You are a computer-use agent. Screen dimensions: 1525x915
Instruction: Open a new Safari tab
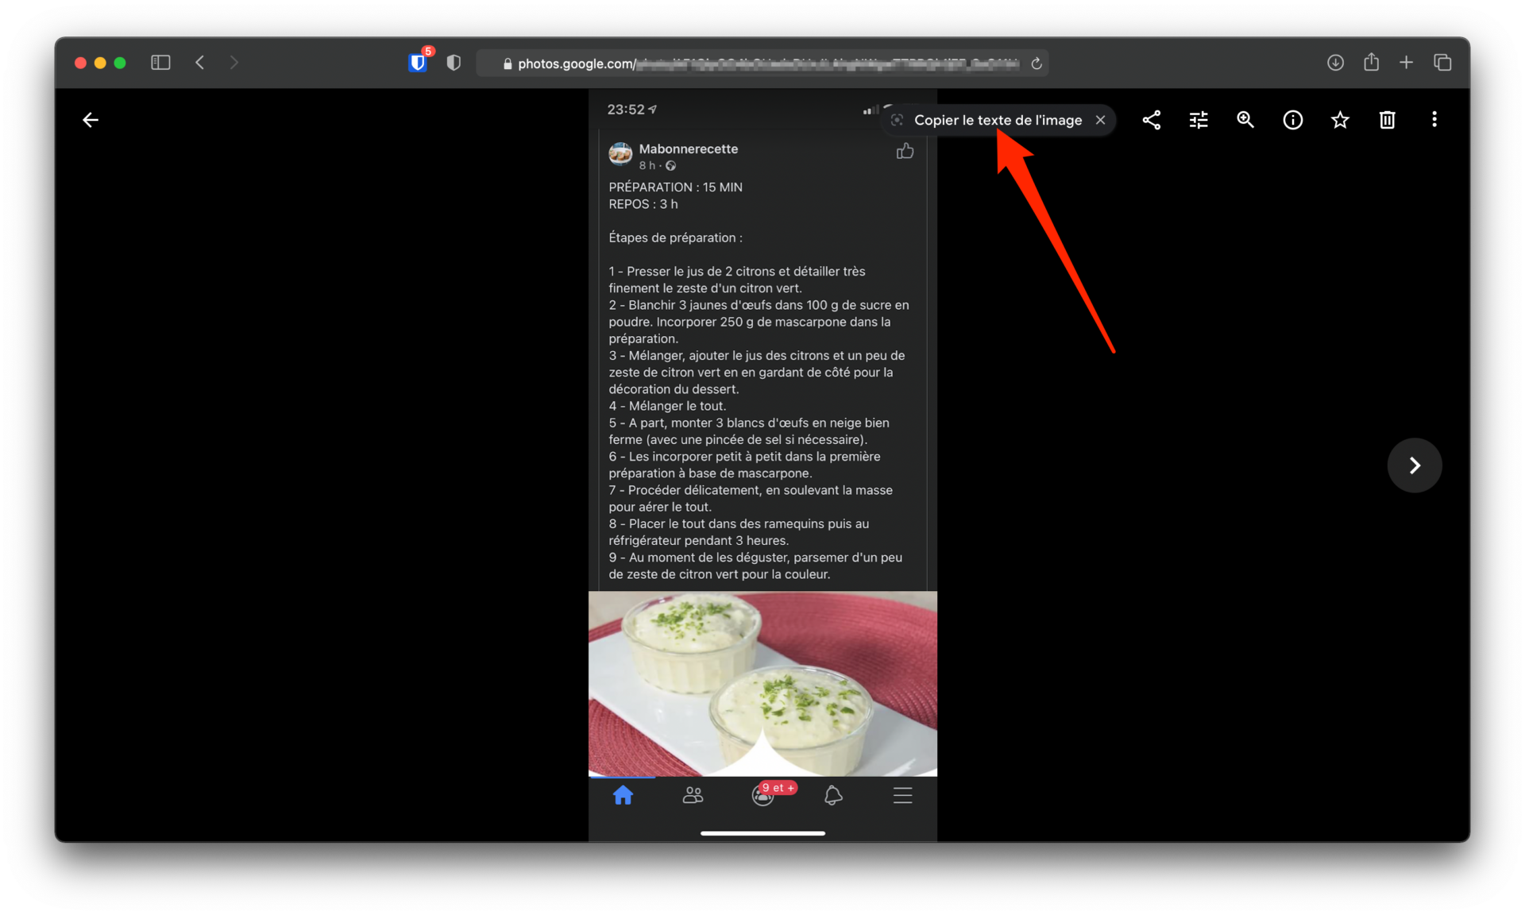click(x=1406, y=63)
